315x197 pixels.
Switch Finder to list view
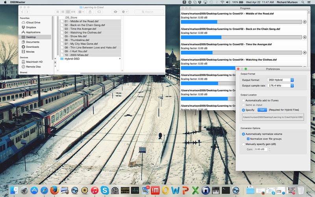[63, 12]
